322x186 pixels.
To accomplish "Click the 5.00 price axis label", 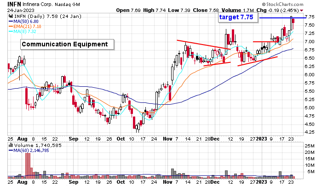I will point(310,107).
